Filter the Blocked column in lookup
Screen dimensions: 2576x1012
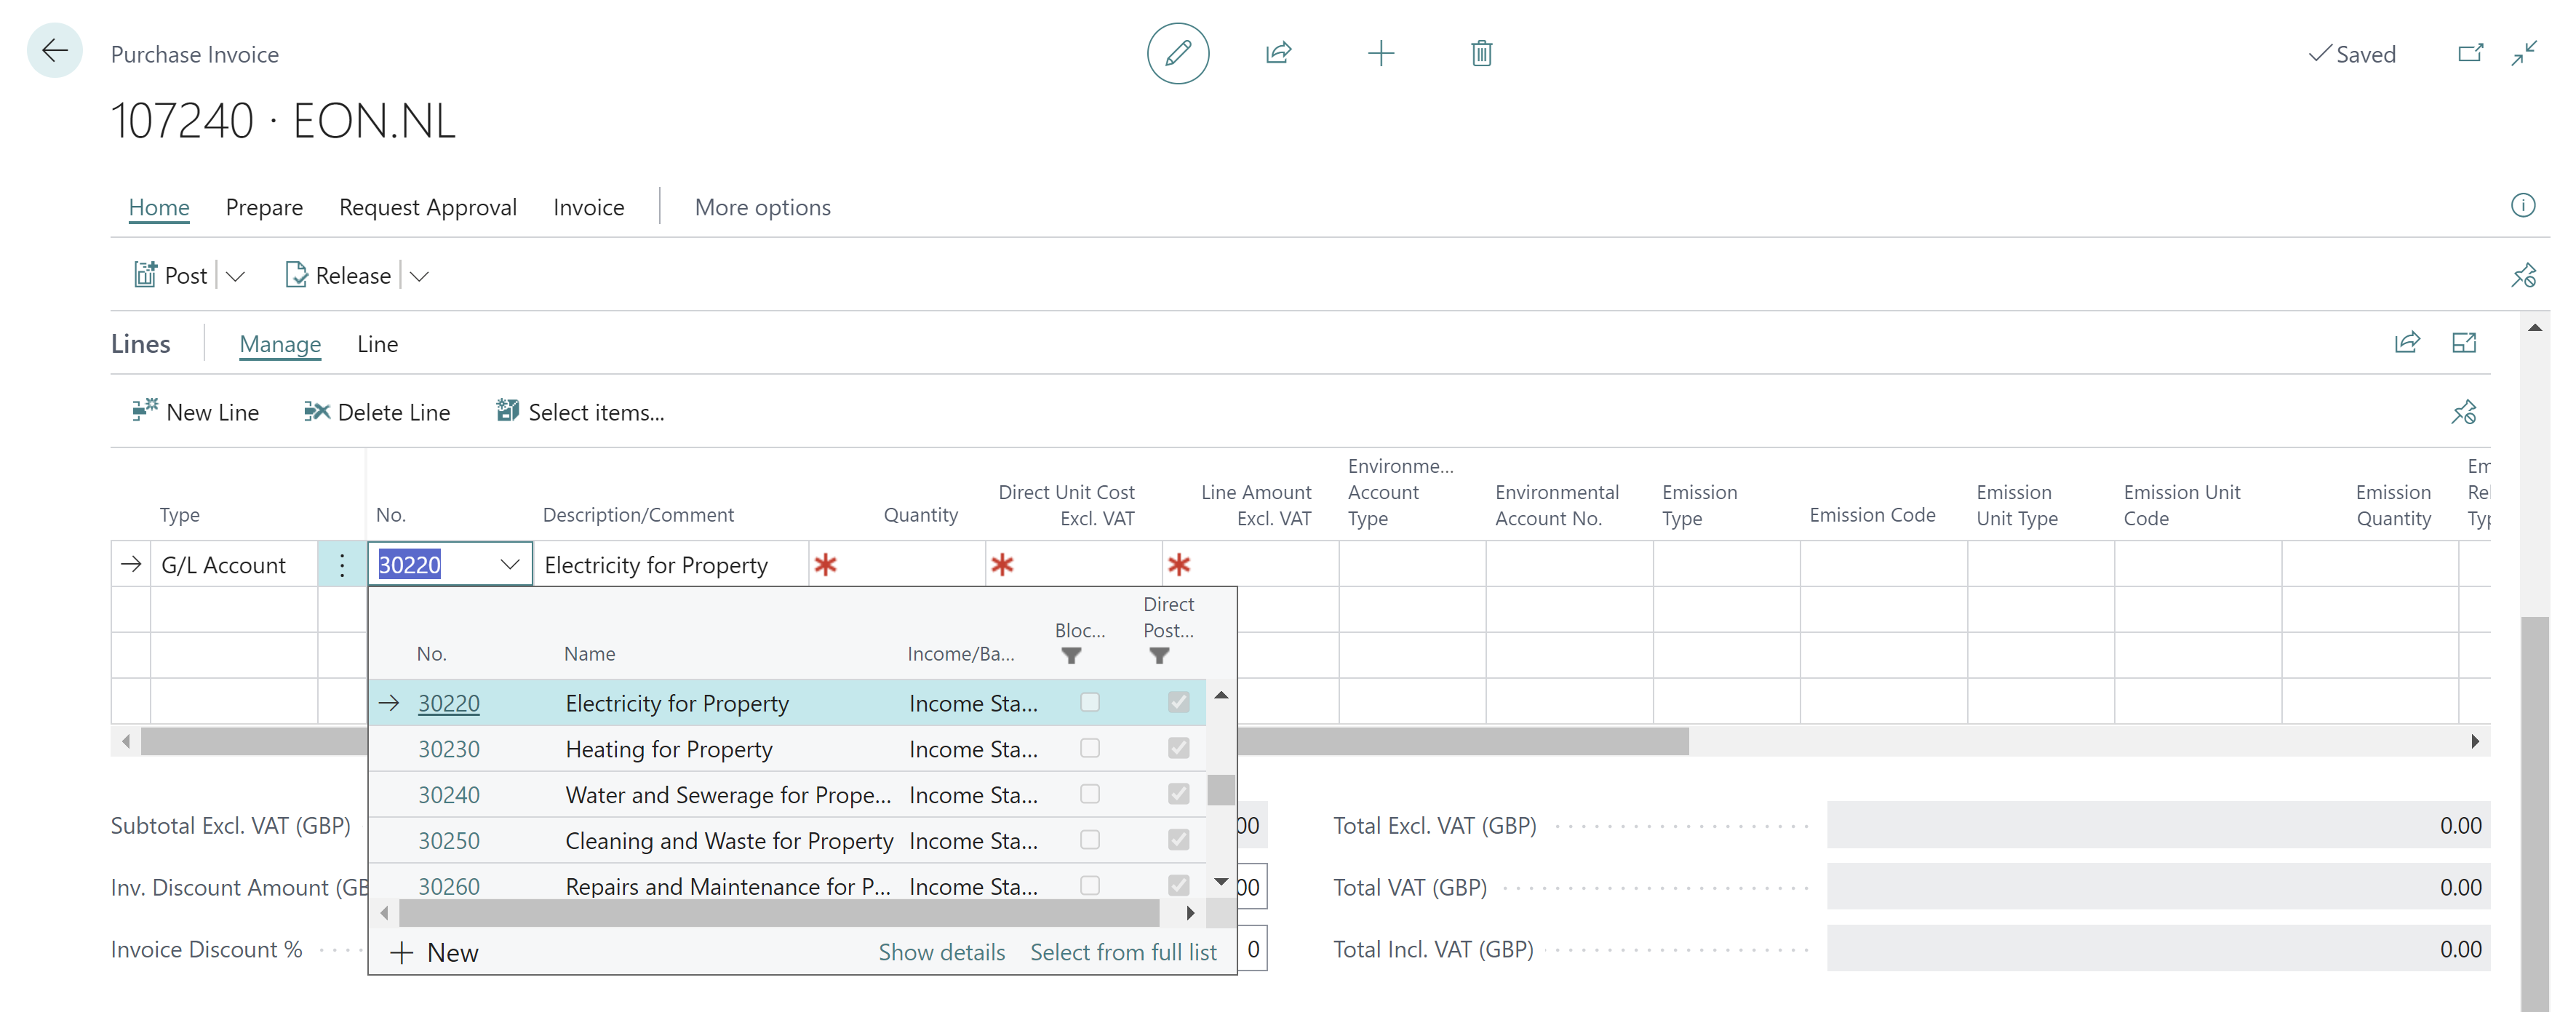click(x=1071, y=656)
